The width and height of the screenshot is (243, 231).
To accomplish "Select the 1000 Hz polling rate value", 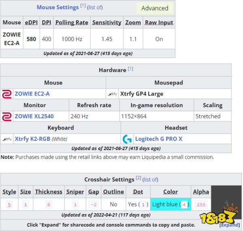I will pyautogui.click(x=72, y=39).
